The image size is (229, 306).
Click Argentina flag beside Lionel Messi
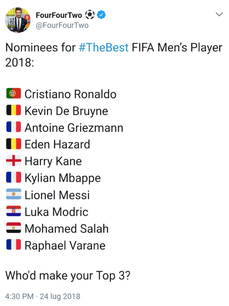click(x=13, y=195)
